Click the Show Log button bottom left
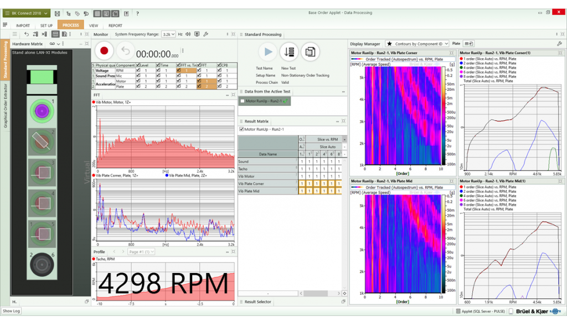Viewport: 567px width, 324px height. pyautogui.click(x=12, y=311)
